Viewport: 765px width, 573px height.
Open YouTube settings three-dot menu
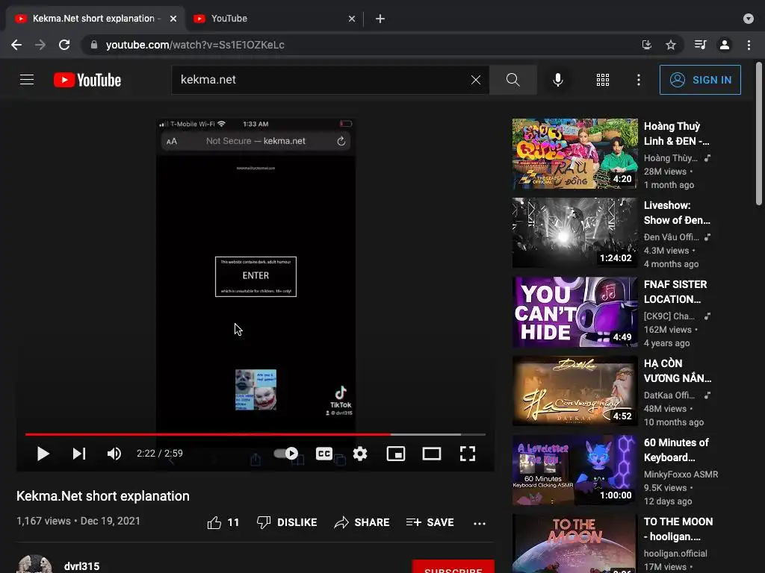click(638, 80)
